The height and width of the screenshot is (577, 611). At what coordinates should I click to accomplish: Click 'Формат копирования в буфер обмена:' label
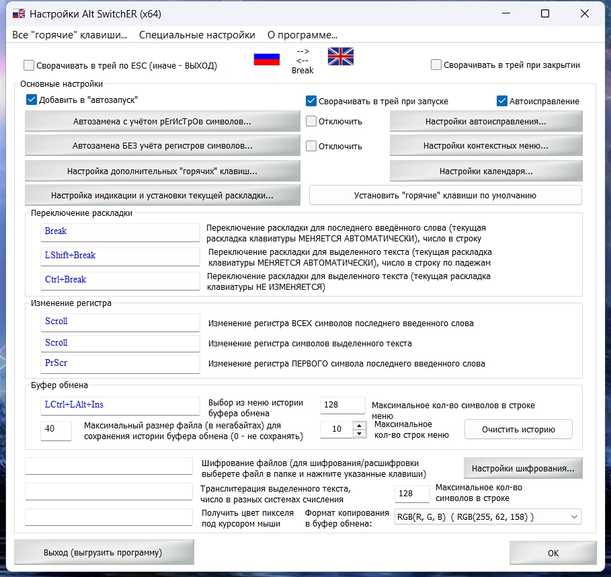pyautogui.click(x=347, y=518)
